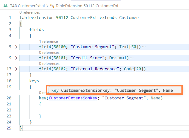
Task: Click the Customer base table name
Action: pos(129,18)
